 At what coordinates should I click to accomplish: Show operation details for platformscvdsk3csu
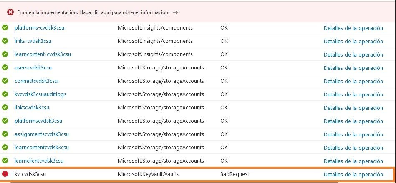[x=353, y=121]
